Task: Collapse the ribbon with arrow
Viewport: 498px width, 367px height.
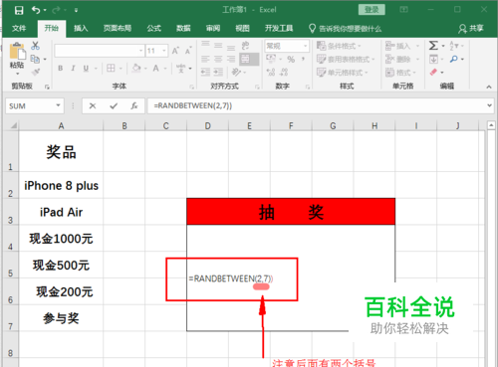Action: (x=489, y=87)
